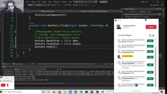The width and height of the screenshot is (167, 94).
Task: Click the editor horizontal scrollbar
Action: [67, 64]
